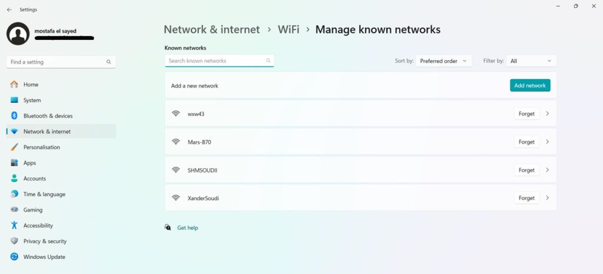The width and height of the screenshot is (603, 274).
Task: Expand the XanderSoudi network chevron
Action: click(547, 198)
